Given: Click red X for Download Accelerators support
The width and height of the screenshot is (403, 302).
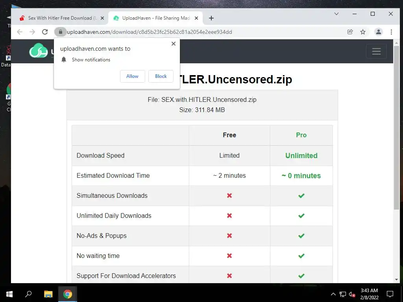Looking at the screenshot, I should click(x=229, y=276).
